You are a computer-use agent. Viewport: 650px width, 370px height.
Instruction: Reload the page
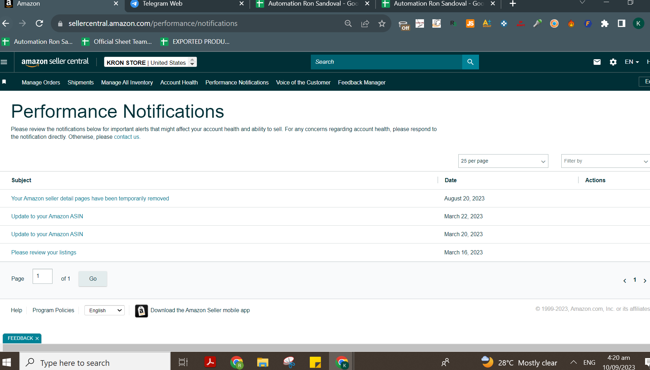[39, 23]
